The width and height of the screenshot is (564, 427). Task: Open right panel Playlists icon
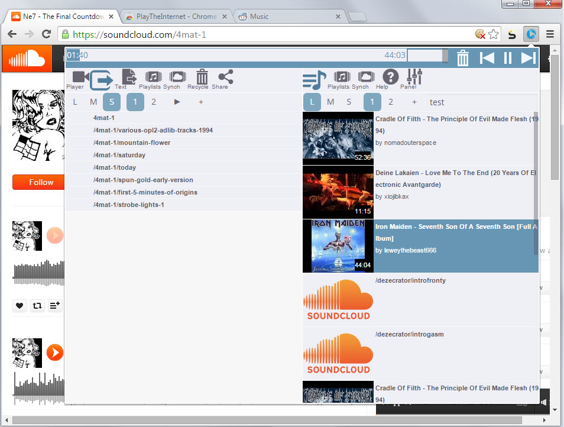tap(342, 77)
